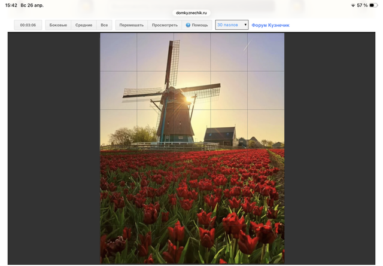Shuffle the puzzle with Перемешать
This screenshot has width=383, height=266.
[131, 25]
